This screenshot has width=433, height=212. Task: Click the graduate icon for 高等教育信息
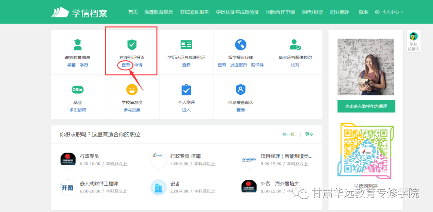click(77, 44)
